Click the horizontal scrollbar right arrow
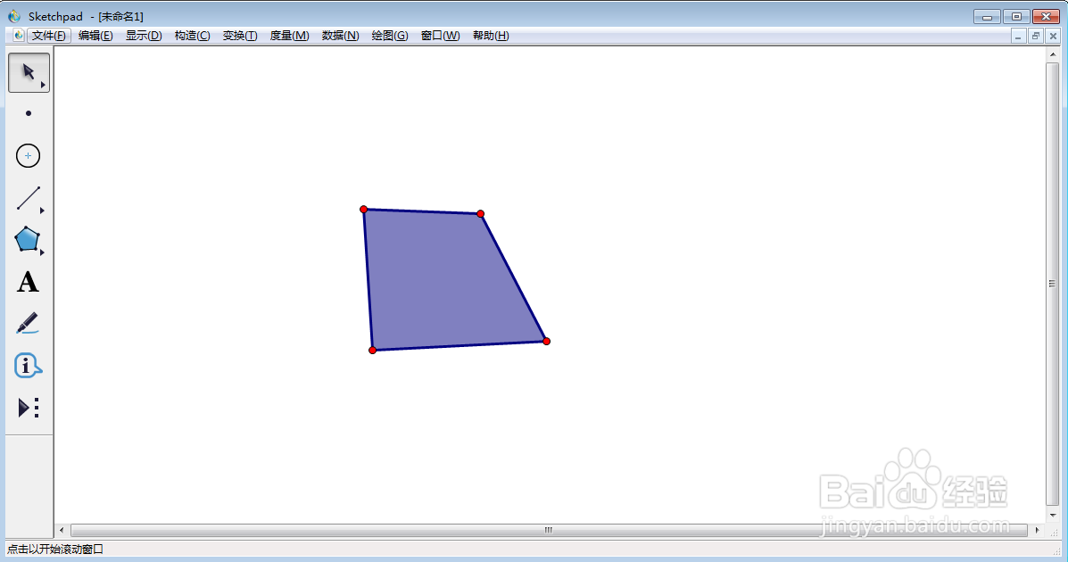The width and height of the screenshot is (1068, 562). [1038, 530]
